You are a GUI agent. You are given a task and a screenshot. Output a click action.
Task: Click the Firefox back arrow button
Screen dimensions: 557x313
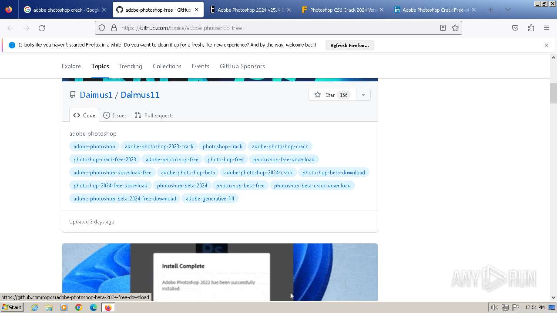(x=10, y=28)
